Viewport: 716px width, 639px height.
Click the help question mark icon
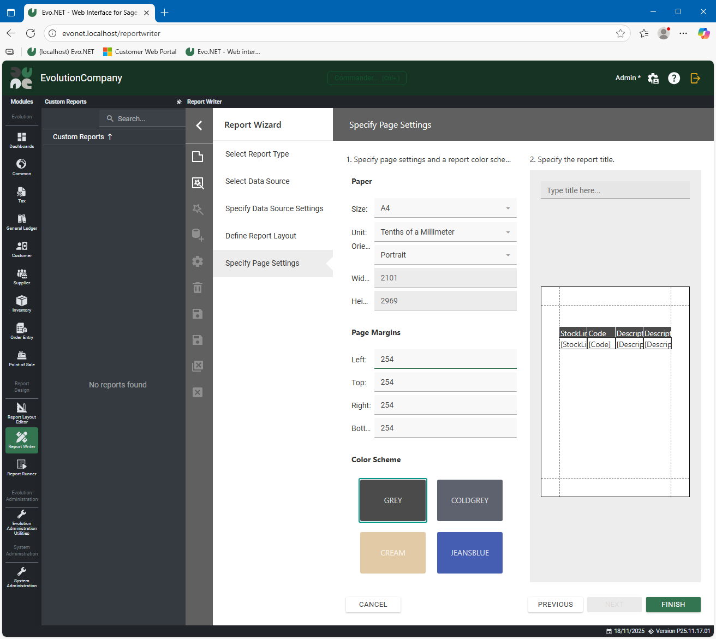pos(674,78)
